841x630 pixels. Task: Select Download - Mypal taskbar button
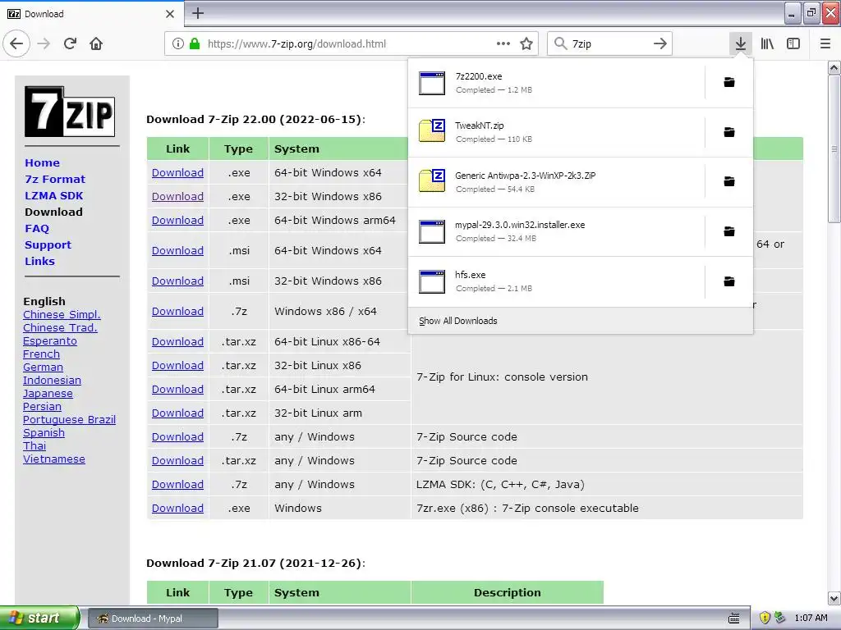[x=152, y=619]
